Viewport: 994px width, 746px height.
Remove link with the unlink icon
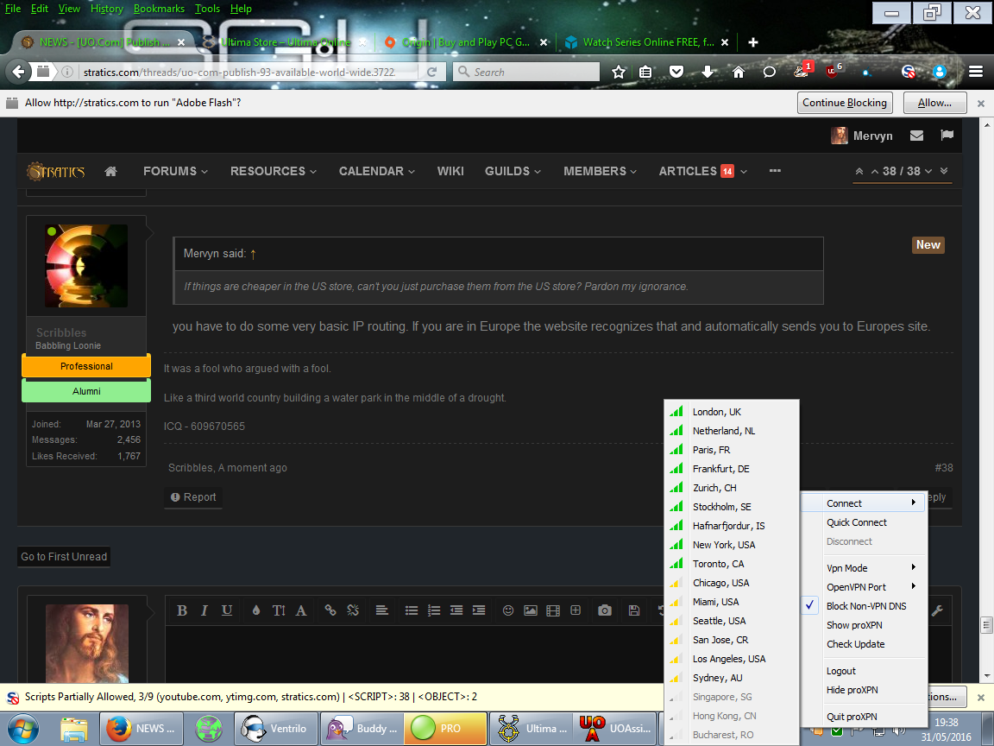click(353, 610)
